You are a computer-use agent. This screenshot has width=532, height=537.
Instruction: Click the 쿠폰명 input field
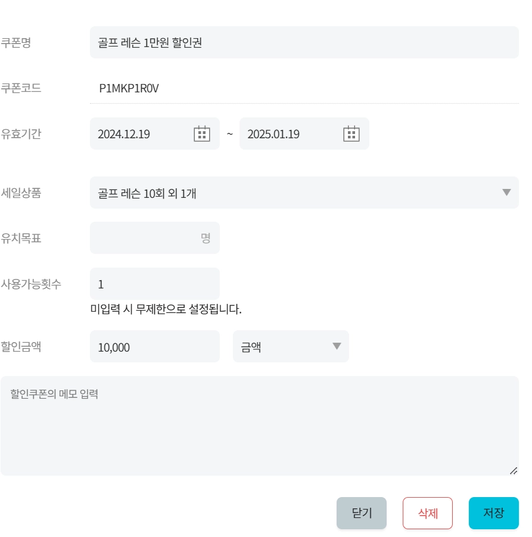[x=304, y=42]
